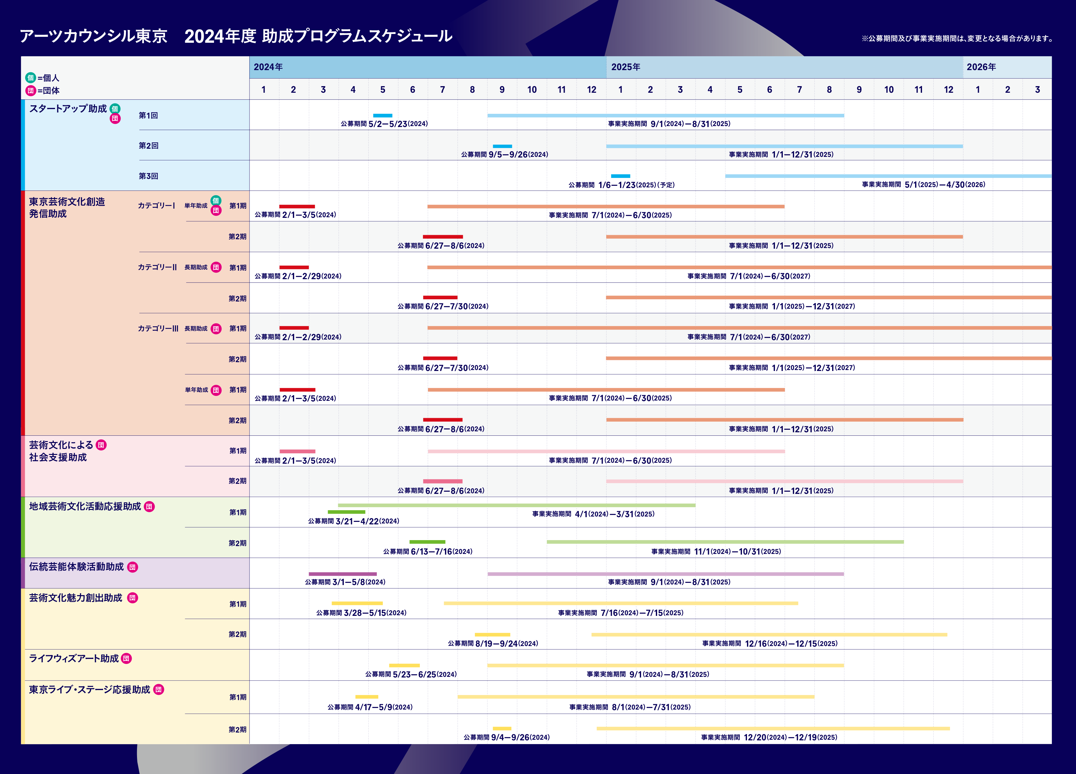
Task: Click the text 事業実施期間 7/16(2024)–7/15(2025)
Action: [x=621, y=613]
